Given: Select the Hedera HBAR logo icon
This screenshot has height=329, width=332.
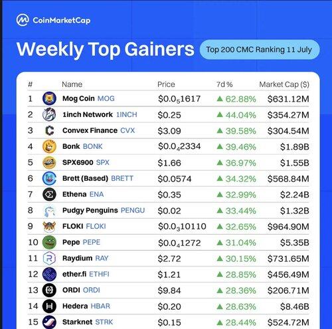Looking at the screenshot, I should click(49, 306).
